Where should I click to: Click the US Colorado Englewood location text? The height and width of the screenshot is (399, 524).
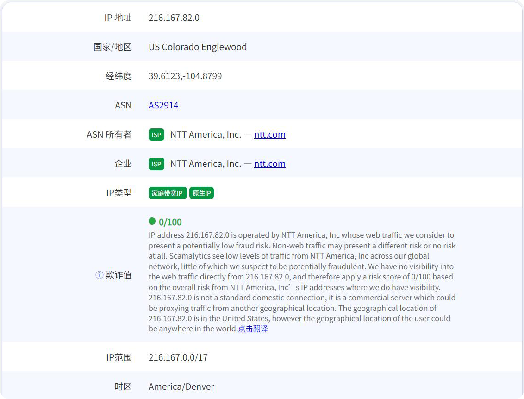[x=198, y=47]
